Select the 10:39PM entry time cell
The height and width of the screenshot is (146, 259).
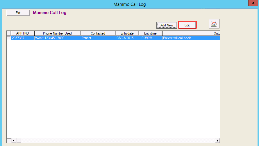(x=150, y=38)
